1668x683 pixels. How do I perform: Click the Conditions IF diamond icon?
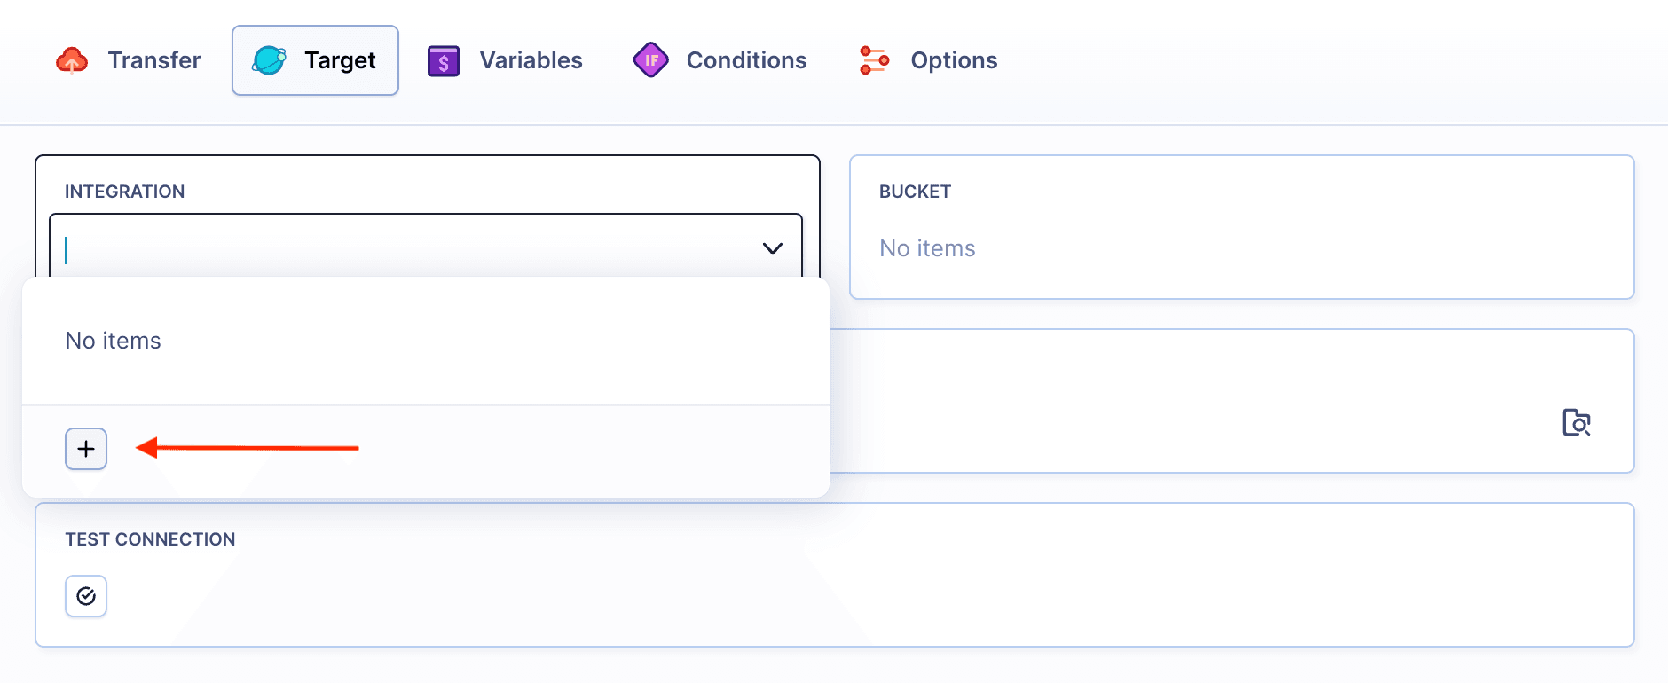[651, 59]
